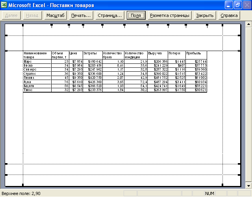
Task: Click the $180 642 cost value
Action: (95, 61)
